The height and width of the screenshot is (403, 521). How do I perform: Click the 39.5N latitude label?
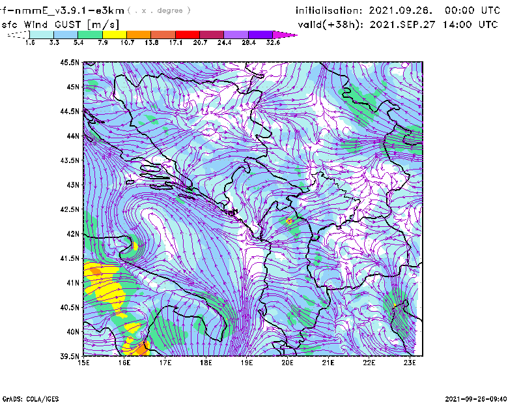coord(70,357)
